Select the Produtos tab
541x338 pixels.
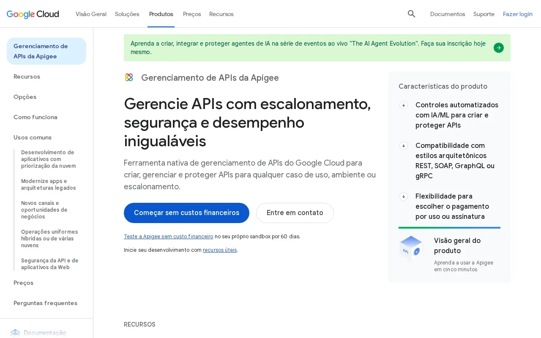(x=161, y=14)
